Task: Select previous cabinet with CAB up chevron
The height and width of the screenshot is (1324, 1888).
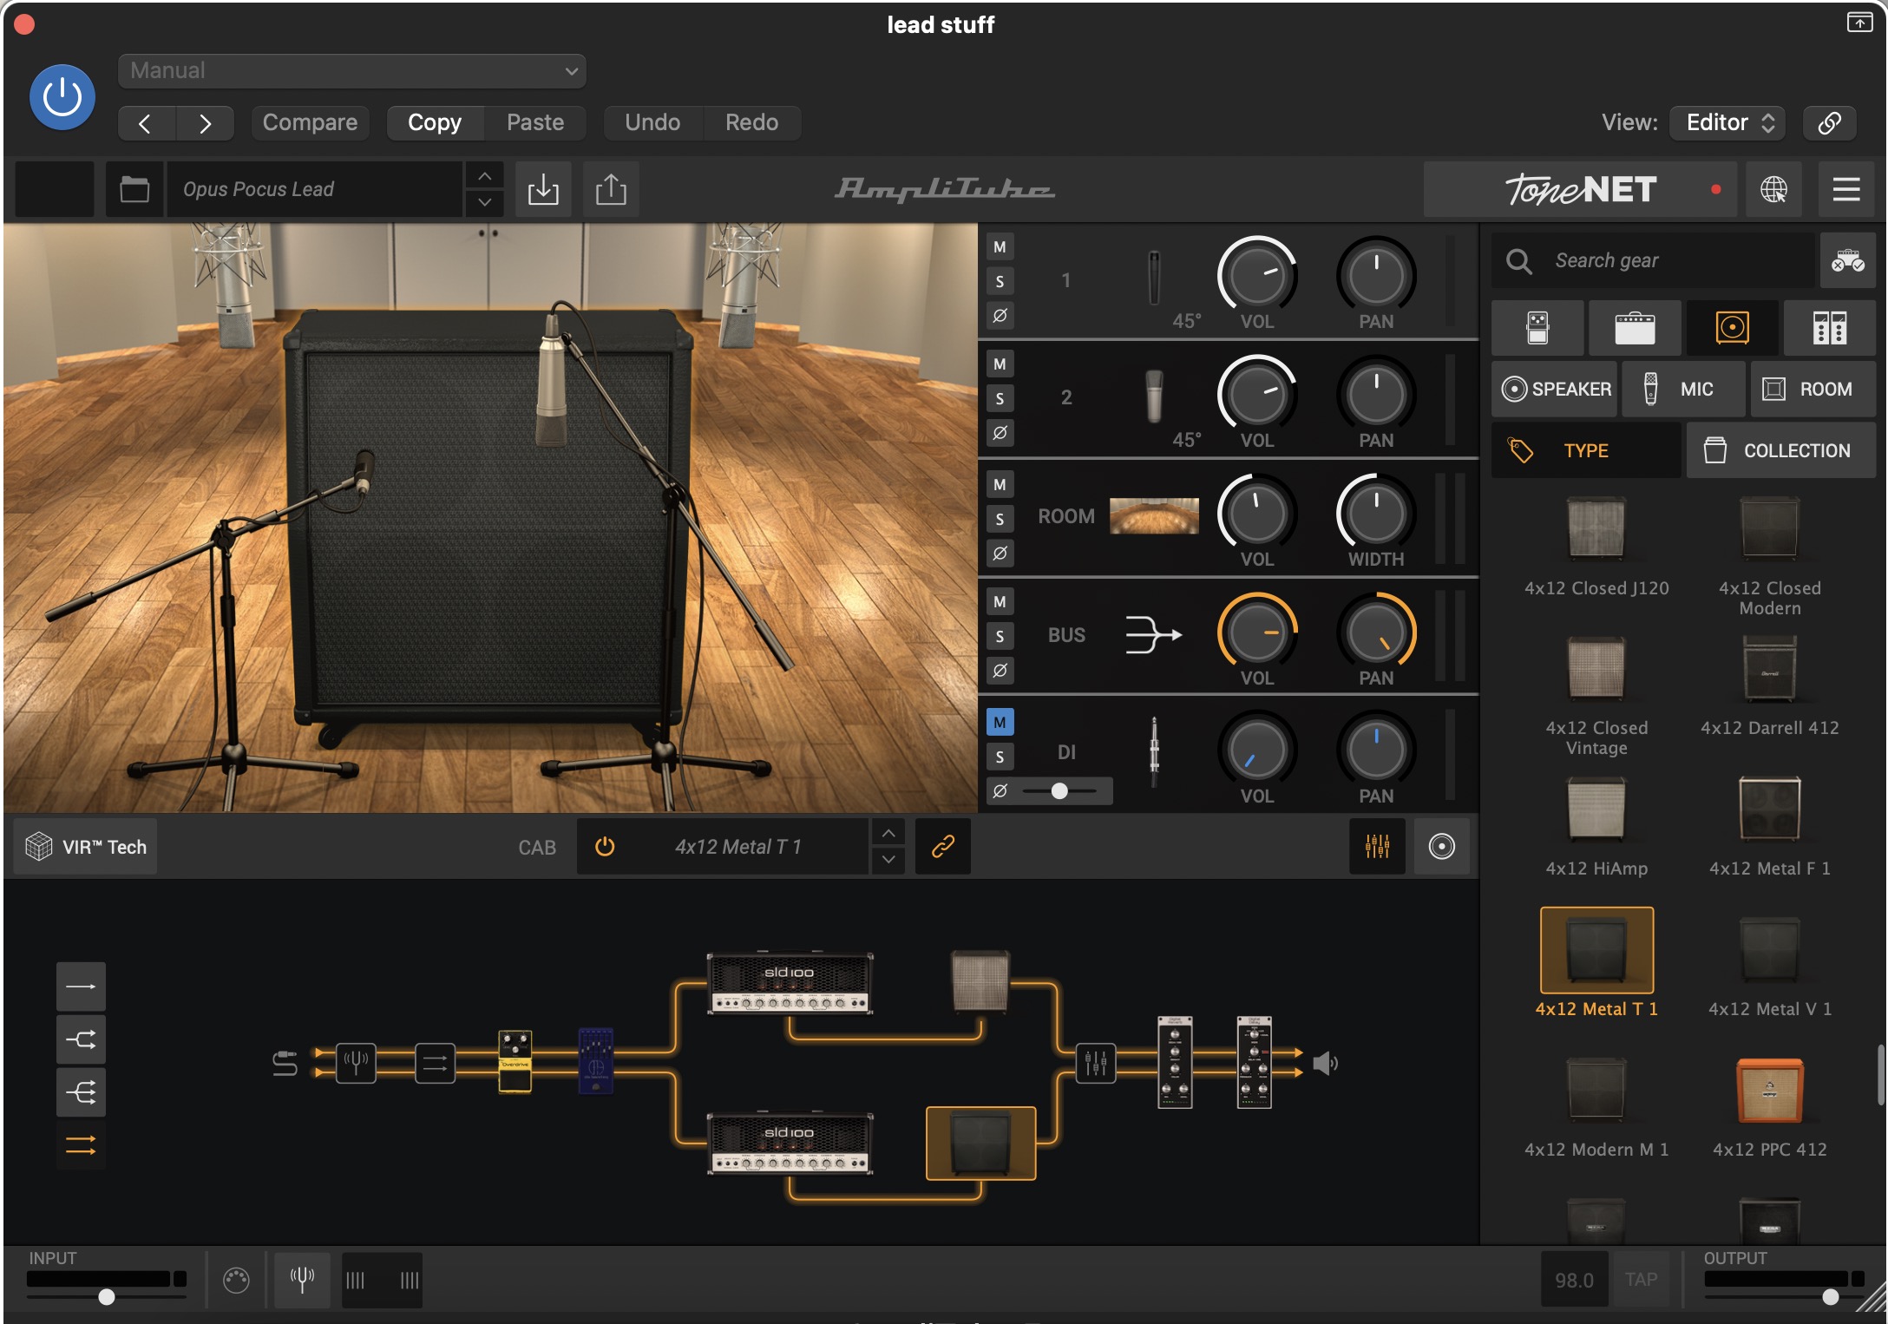Action: (888, 833)
